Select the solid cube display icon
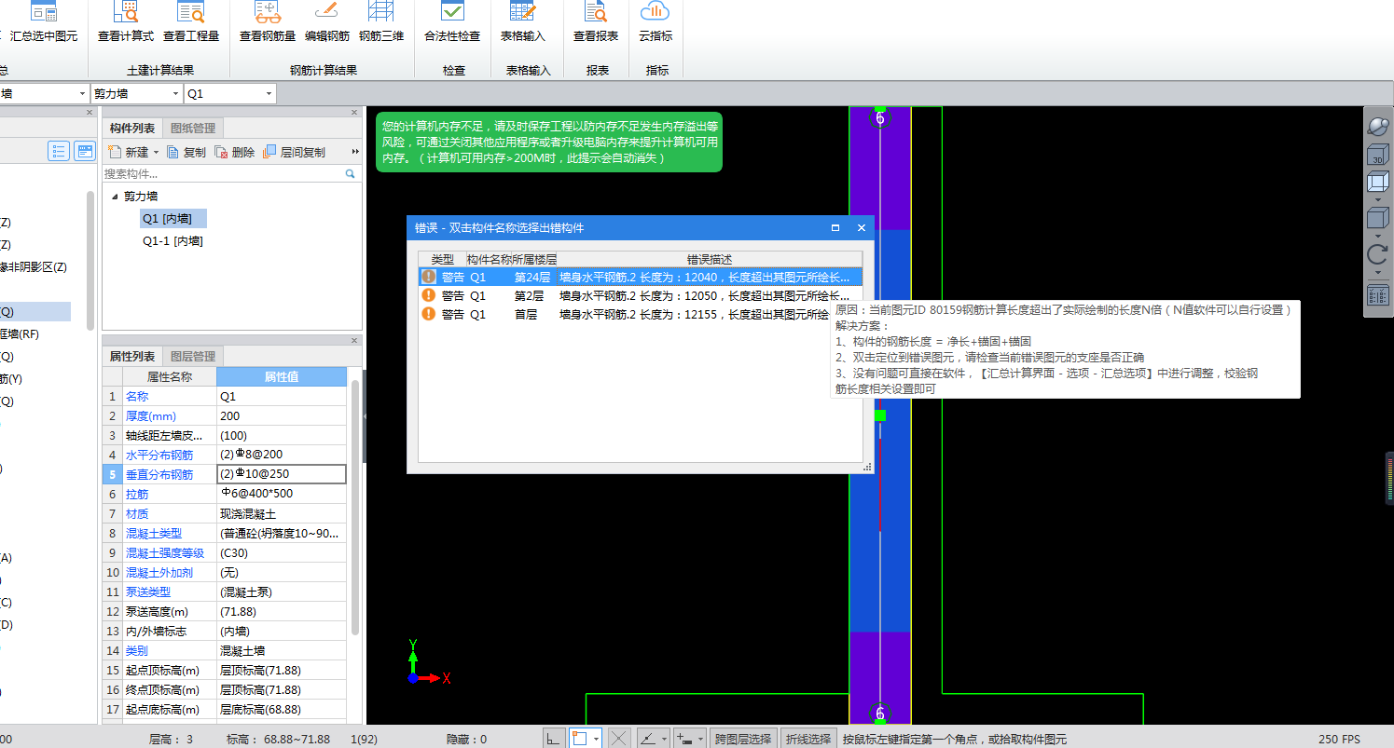The width and height of the screenshot is (1394, 748). pyautogui.click(x=1378, y=219)
